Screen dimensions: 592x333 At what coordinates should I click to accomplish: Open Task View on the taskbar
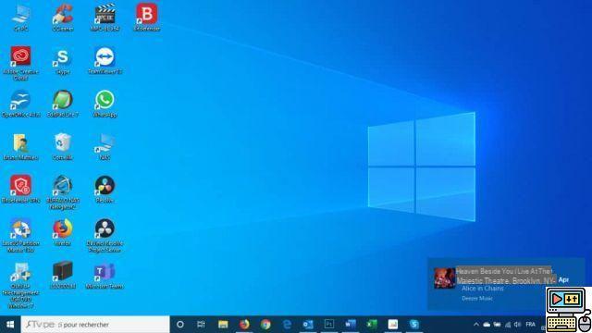click(x=201, y=325)
